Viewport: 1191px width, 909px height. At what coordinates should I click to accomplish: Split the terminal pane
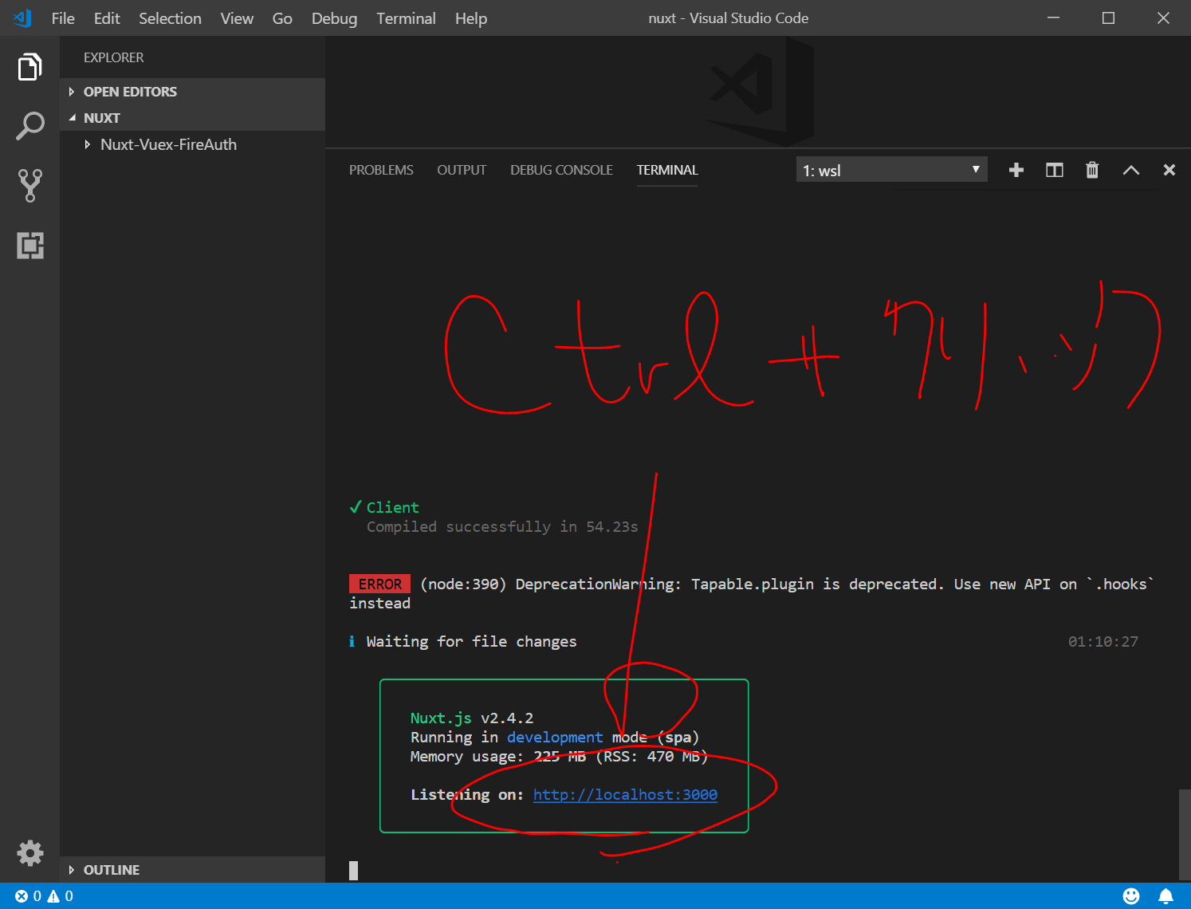[1054, 170]
